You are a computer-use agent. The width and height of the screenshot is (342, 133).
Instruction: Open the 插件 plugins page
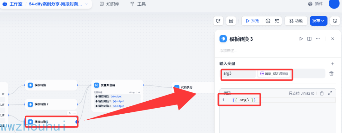(315, 4)
